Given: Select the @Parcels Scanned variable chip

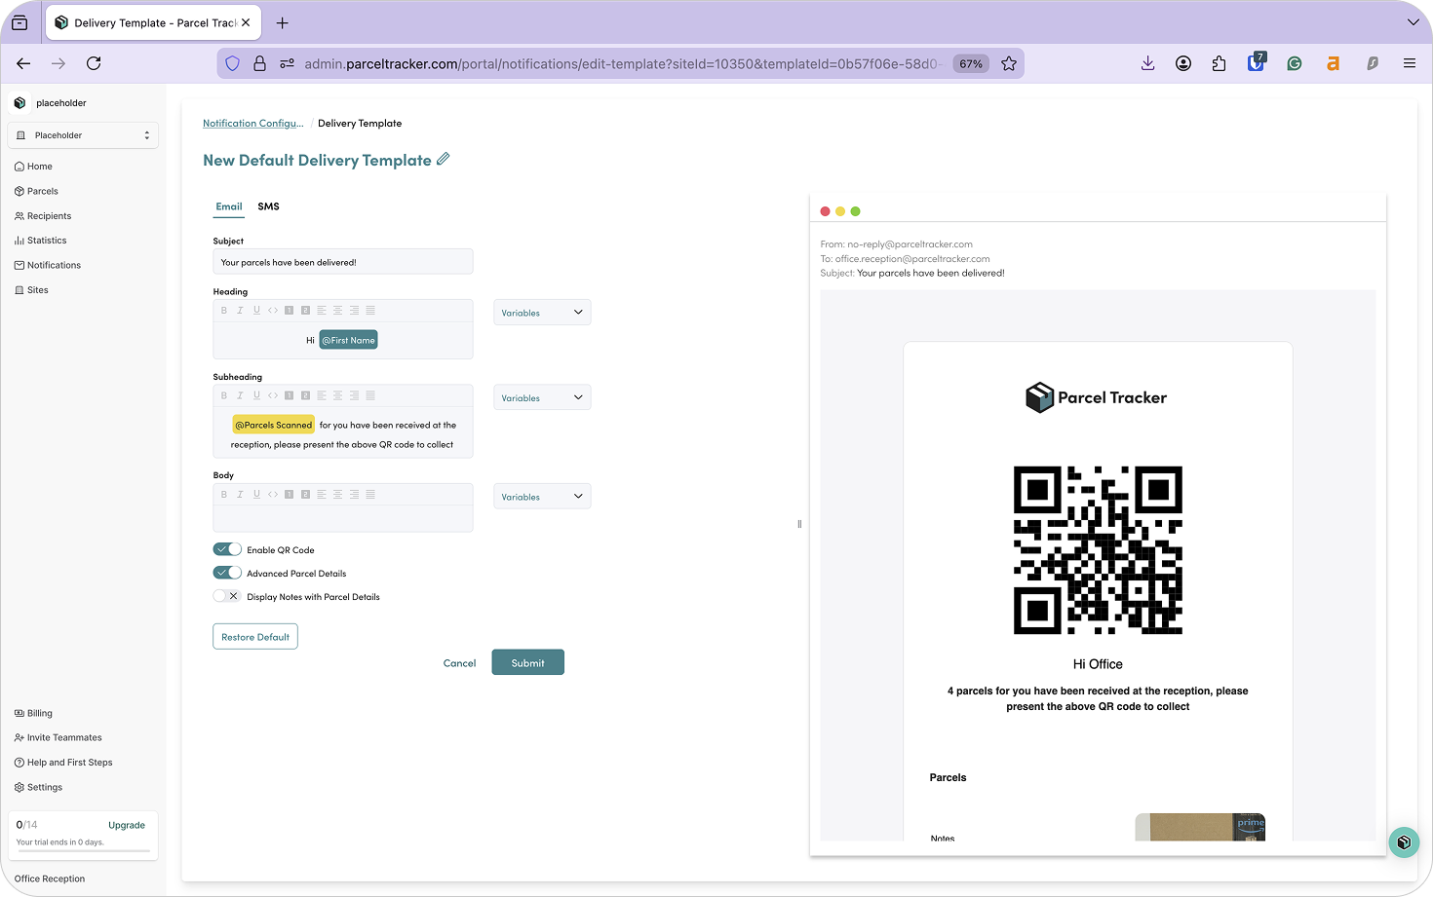Looking at the screenshot, I should (274, 425).
